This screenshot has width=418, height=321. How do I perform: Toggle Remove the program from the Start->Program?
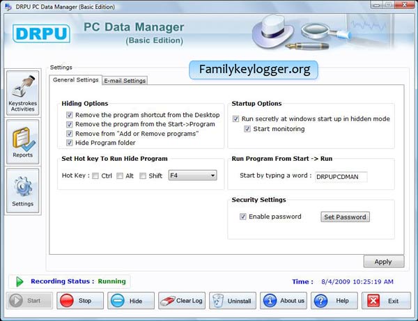(x=69, y=124)
